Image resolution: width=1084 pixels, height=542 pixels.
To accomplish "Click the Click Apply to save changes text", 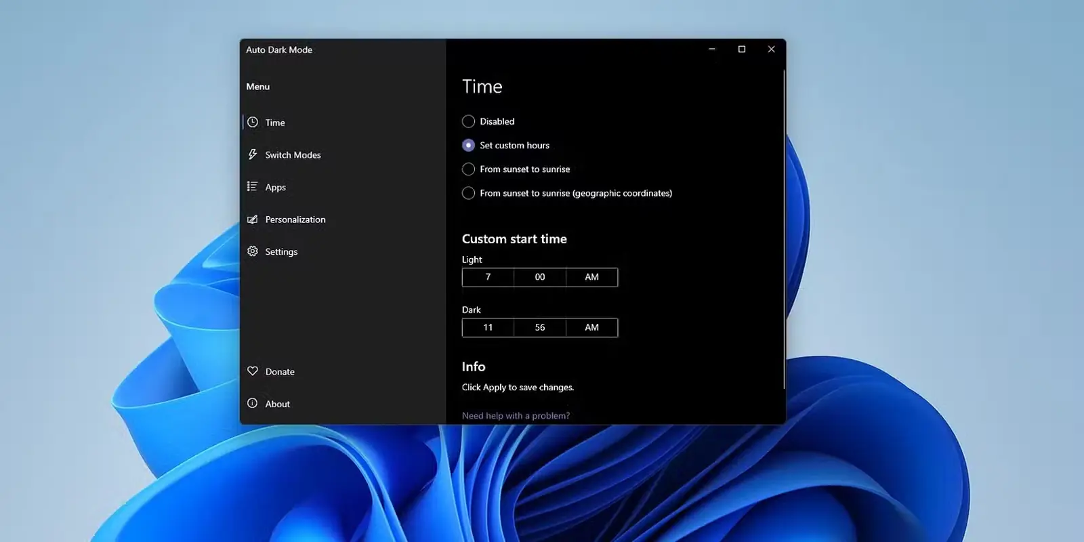I will point(518,388).
